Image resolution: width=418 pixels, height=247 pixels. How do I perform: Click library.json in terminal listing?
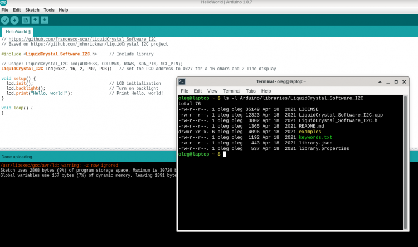(315, 143)
